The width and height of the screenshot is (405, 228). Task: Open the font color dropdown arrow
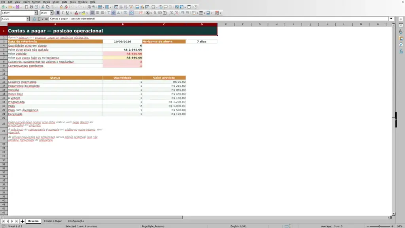click(x=80, y=13)
